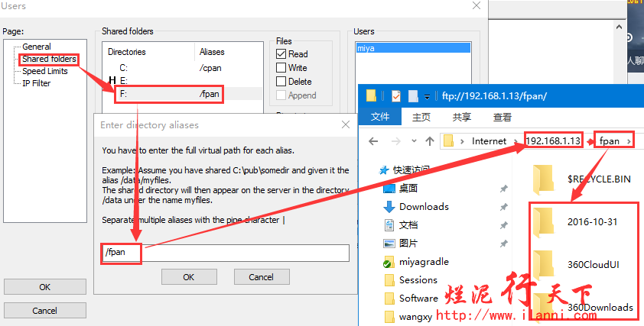
Task: Click the Explorer back arrow
Action: pos(374,141)
